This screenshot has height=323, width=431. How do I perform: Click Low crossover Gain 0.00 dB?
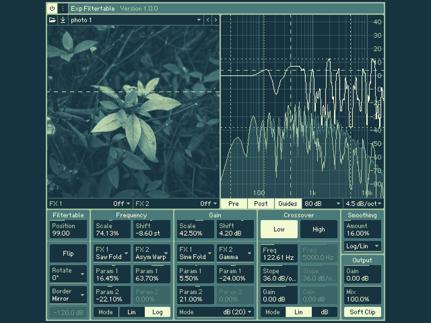click(x=279, y=295)
